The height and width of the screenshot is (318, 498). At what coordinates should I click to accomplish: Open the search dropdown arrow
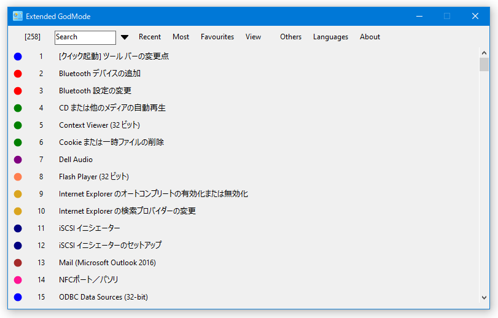125,37
